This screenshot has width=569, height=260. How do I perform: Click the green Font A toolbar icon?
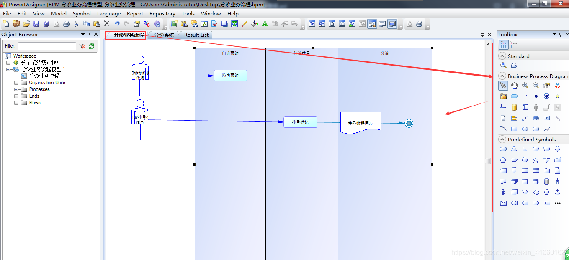[x=265, y=24]
